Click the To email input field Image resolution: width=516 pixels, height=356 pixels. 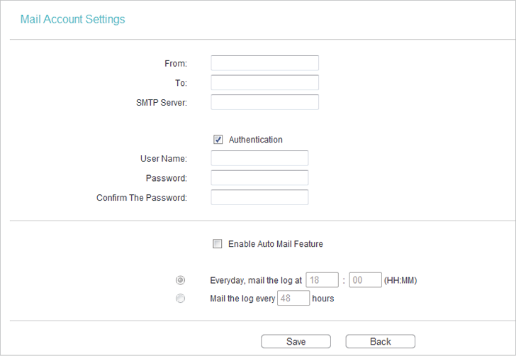click(264, 82)
